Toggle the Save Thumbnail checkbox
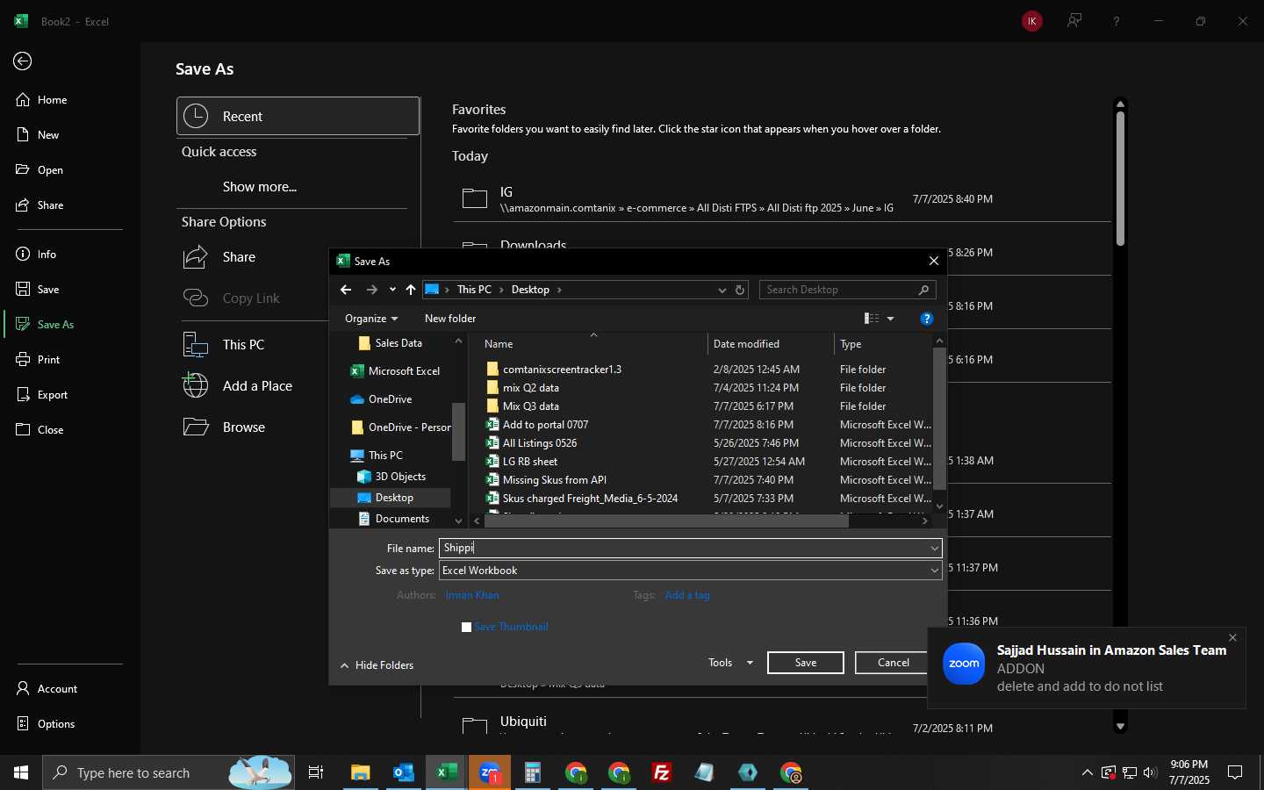The image size is (1264, 790). pyautogui.click(x=467, y=627)
